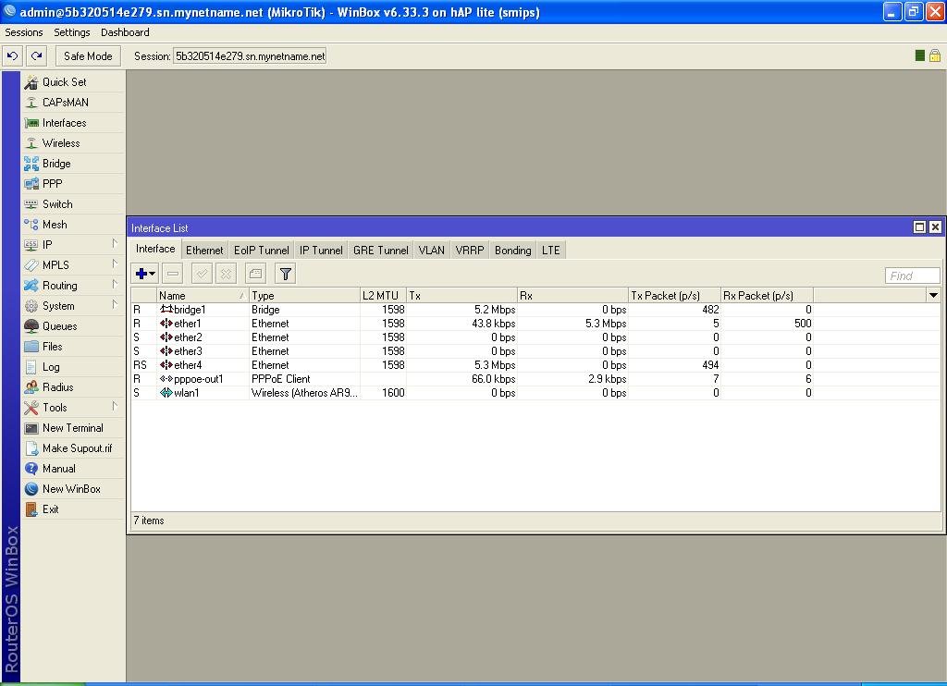Open the column chooser dropdown arrow

[x=932, y=295]
